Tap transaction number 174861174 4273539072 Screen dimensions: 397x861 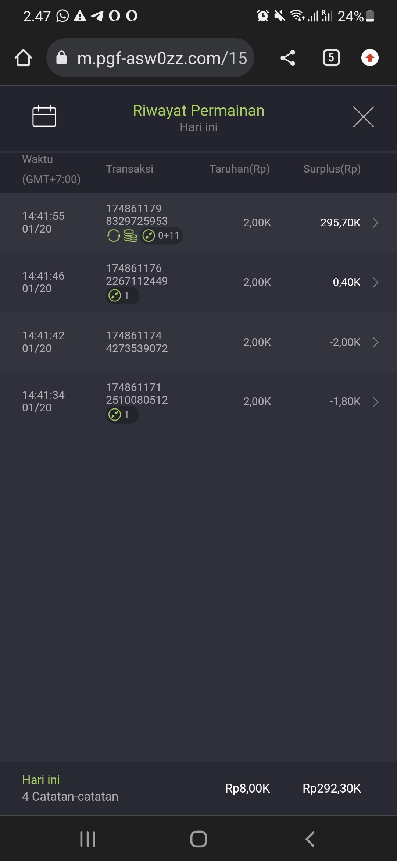click(137, 342)
